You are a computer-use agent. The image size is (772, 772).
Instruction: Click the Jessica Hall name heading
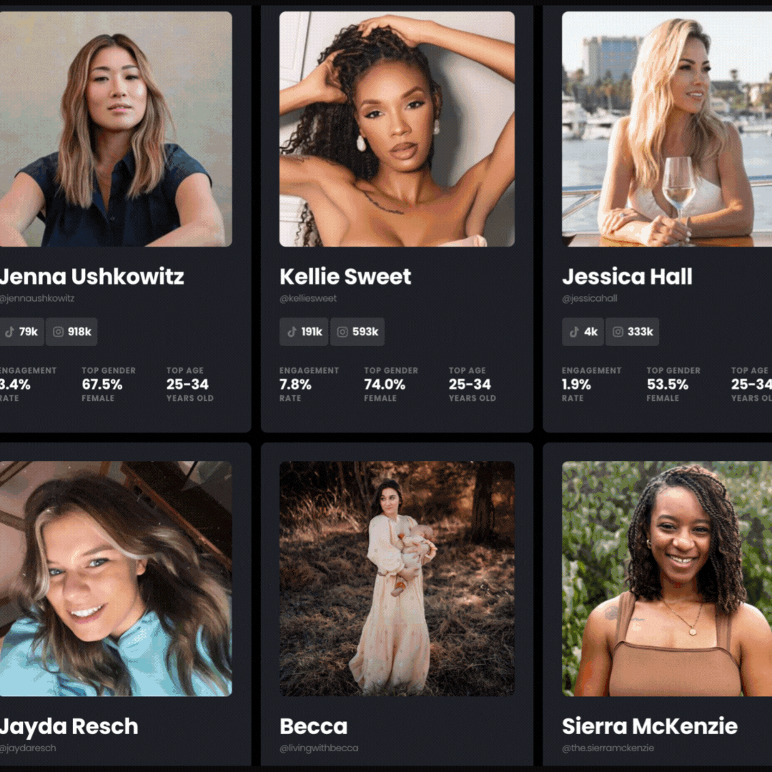coord(627,277)
